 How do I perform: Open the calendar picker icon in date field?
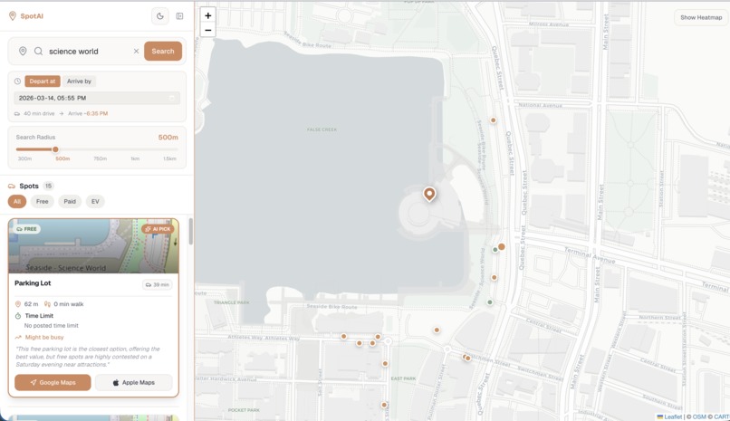point(172,98)
